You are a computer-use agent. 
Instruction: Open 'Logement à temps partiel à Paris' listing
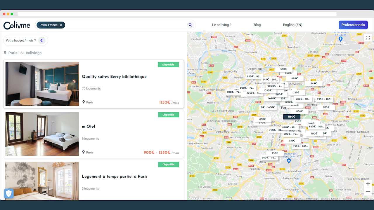(x=115, y=176)
